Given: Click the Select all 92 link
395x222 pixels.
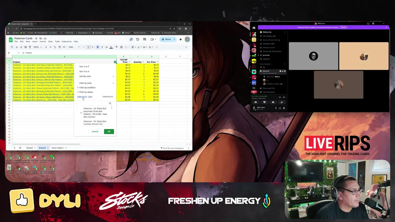Looking at the screenshot, I should pos(82,97).
